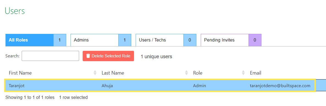326x106 pixels.
Task: Click the '1 unique users' text
Action: (x=156, y=56)
